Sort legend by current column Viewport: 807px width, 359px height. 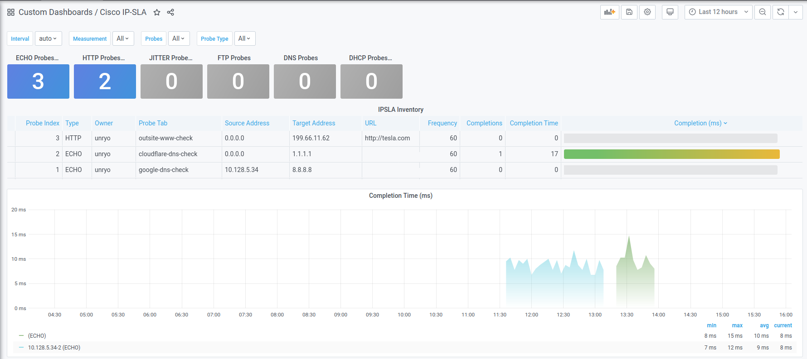(x=783, y=325)
